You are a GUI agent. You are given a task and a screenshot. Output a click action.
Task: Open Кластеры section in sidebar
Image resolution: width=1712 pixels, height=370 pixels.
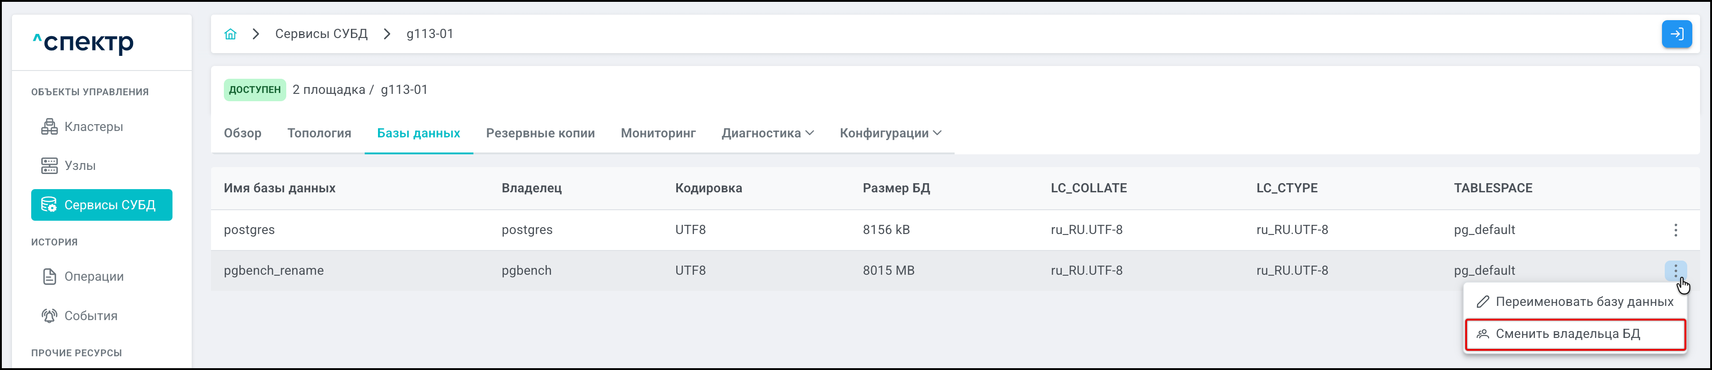point(93,127)
